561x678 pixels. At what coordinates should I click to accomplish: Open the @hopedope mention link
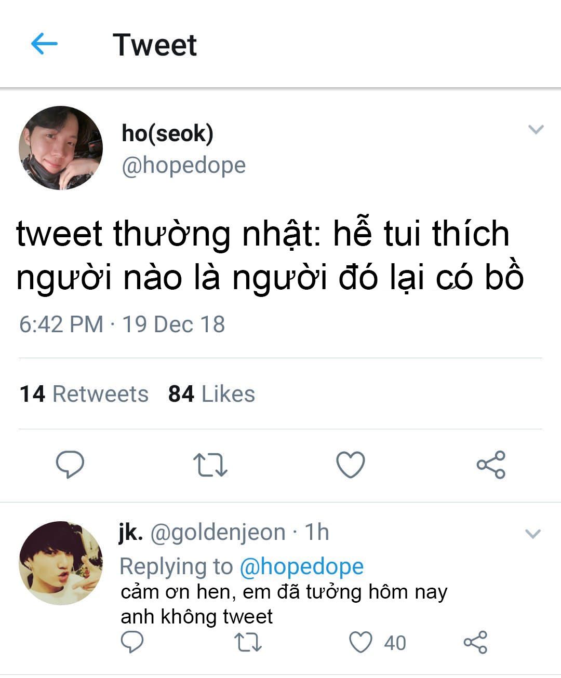(x=301, y=566)
